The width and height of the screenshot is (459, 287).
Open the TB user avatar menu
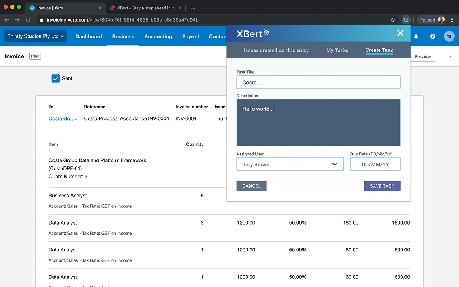click(449, 36)
